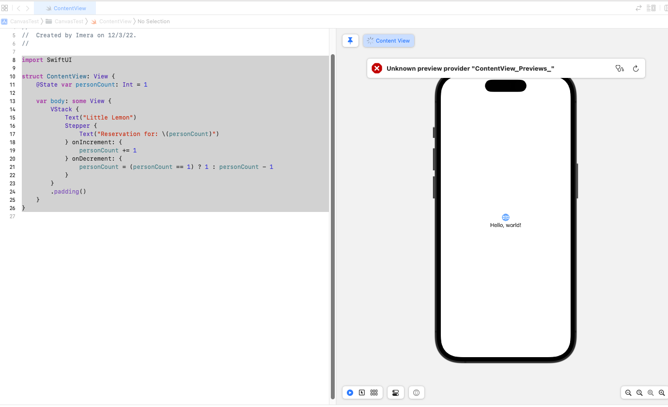Image resolution: width=668 pixels, height=407 pixels.
Task: Select the Content View preview button
Action: pyautogui.click(x=388, y=41)
